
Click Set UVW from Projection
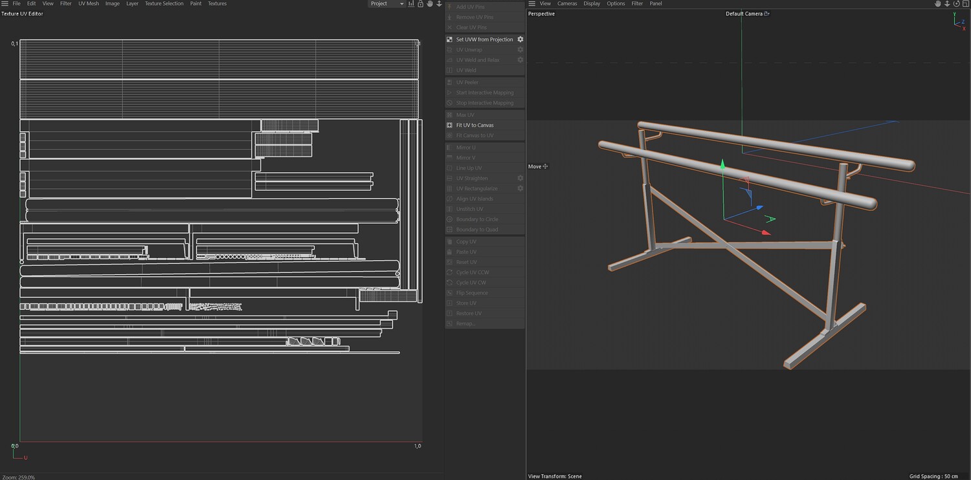[x=484, y=39]
